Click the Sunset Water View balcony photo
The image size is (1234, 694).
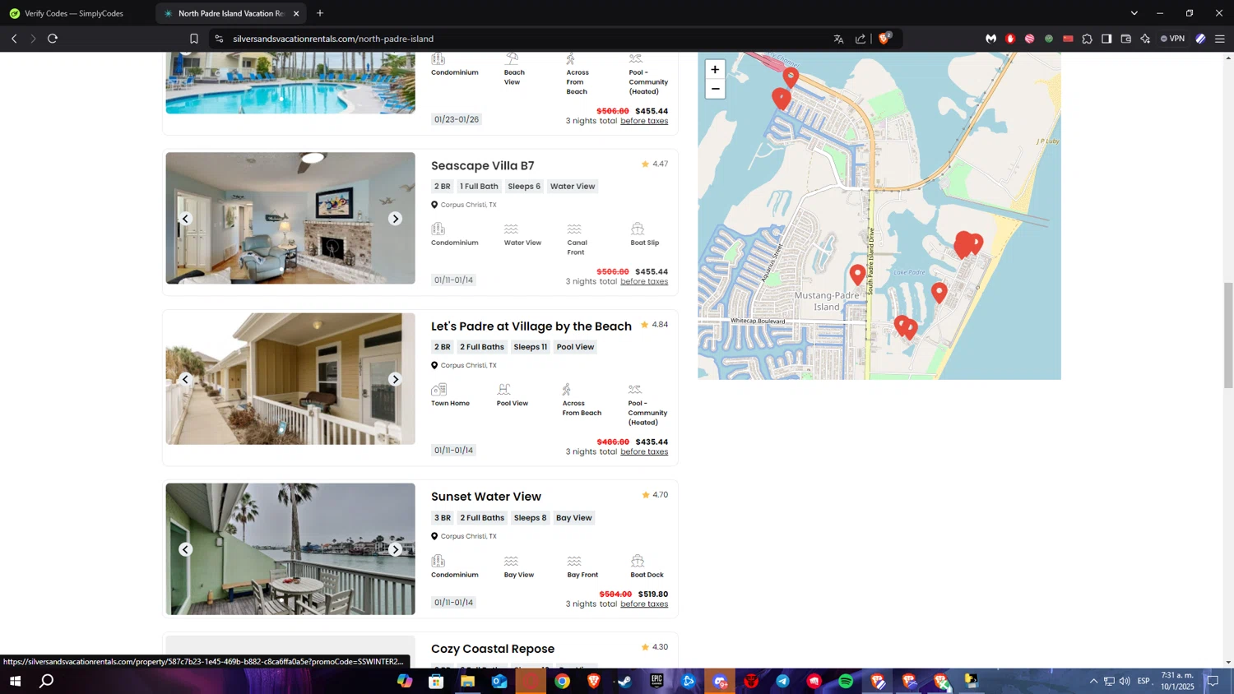(290, 548)
